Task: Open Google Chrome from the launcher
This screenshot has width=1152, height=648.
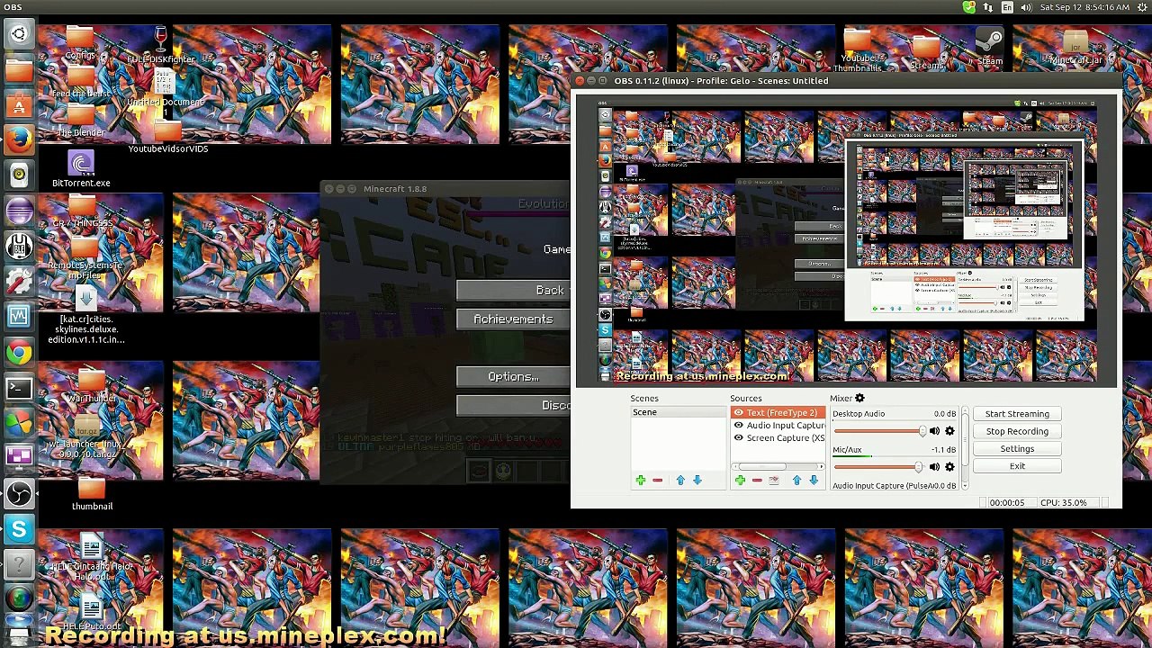Action: click(19, 352)
